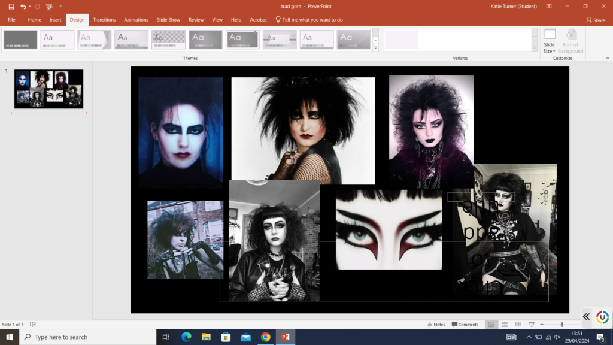Click the Save icon in quick access toolbar
The width and height of the screenshot is (613, 345).
coord(11,7)
